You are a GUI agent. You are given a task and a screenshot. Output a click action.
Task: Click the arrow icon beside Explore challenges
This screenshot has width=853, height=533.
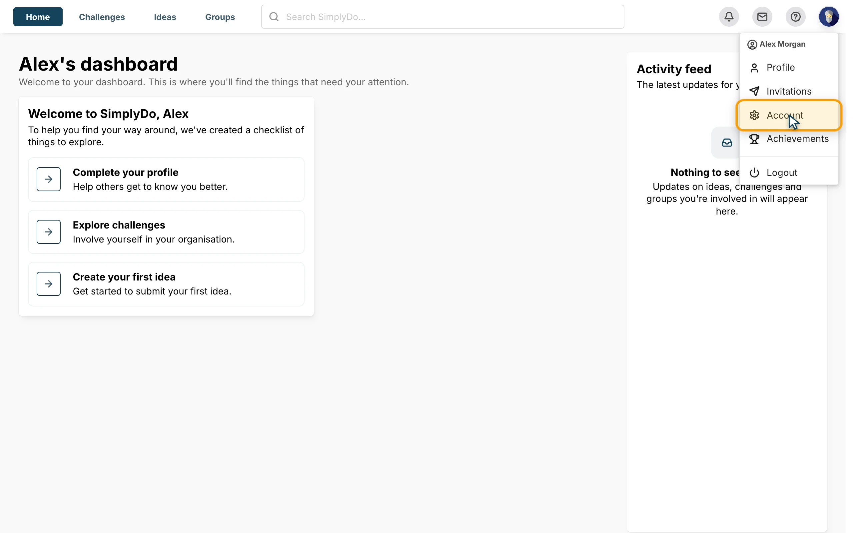[49, 232]
